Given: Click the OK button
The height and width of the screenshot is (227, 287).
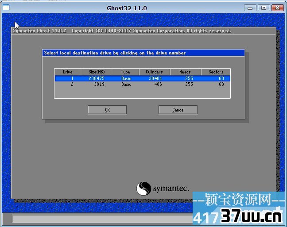Looking at the screenshot, I should click(107, 110).
